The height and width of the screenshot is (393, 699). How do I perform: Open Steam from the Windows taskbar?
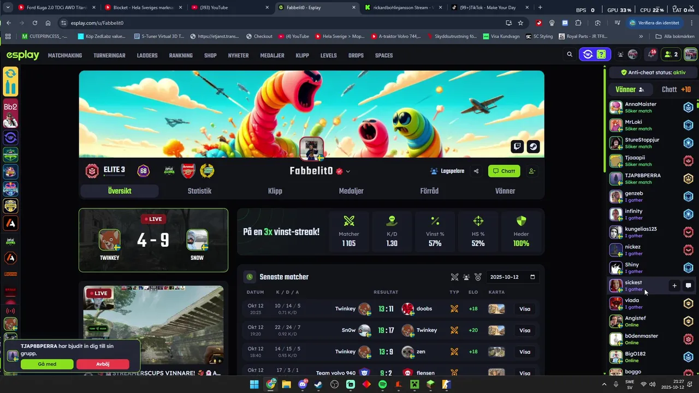(318, 384)
